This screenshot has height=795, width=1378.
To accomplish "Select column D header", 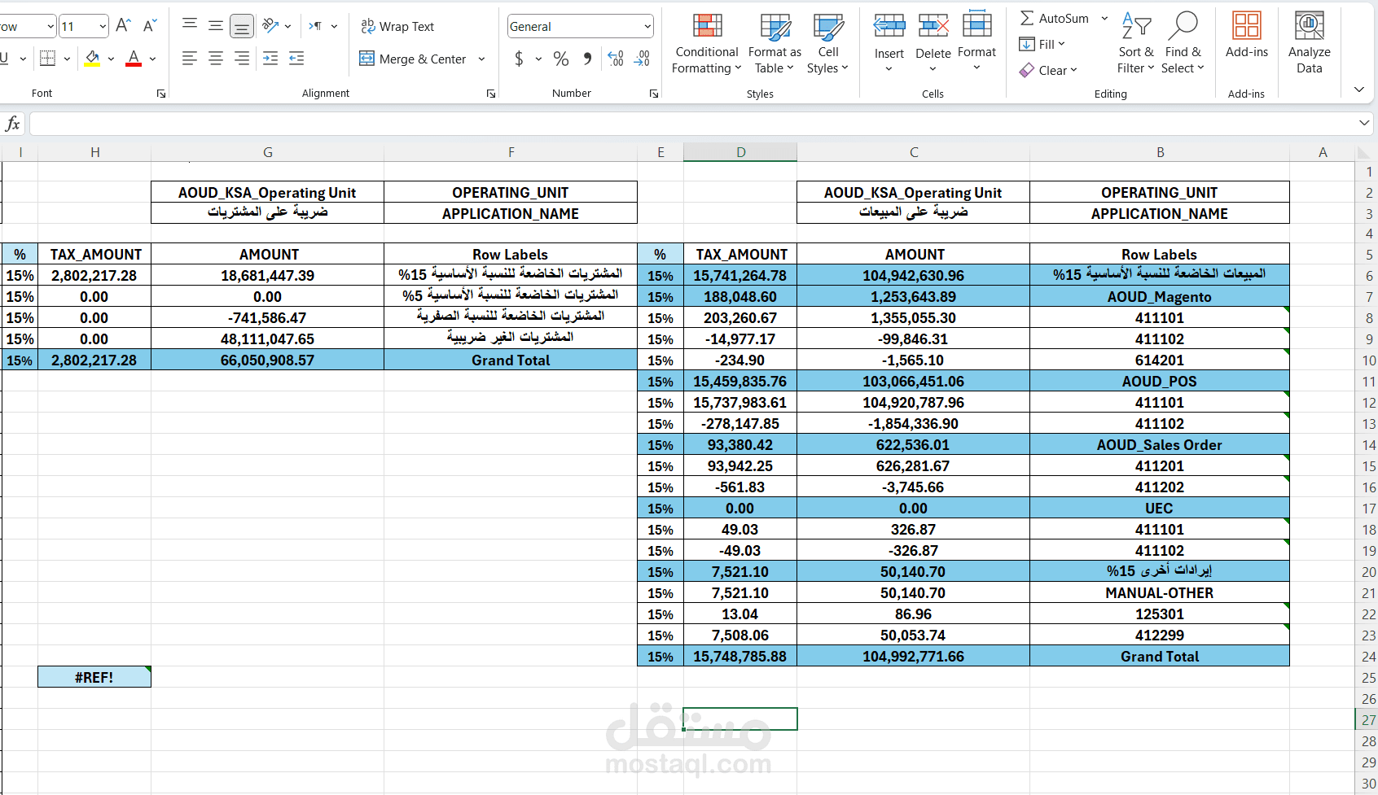I will (740, 152).
